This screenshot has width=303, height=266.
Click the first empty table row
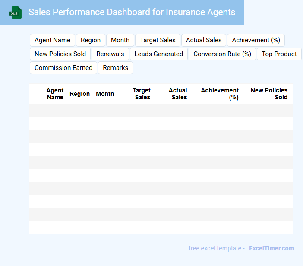(x=161, y=111)
